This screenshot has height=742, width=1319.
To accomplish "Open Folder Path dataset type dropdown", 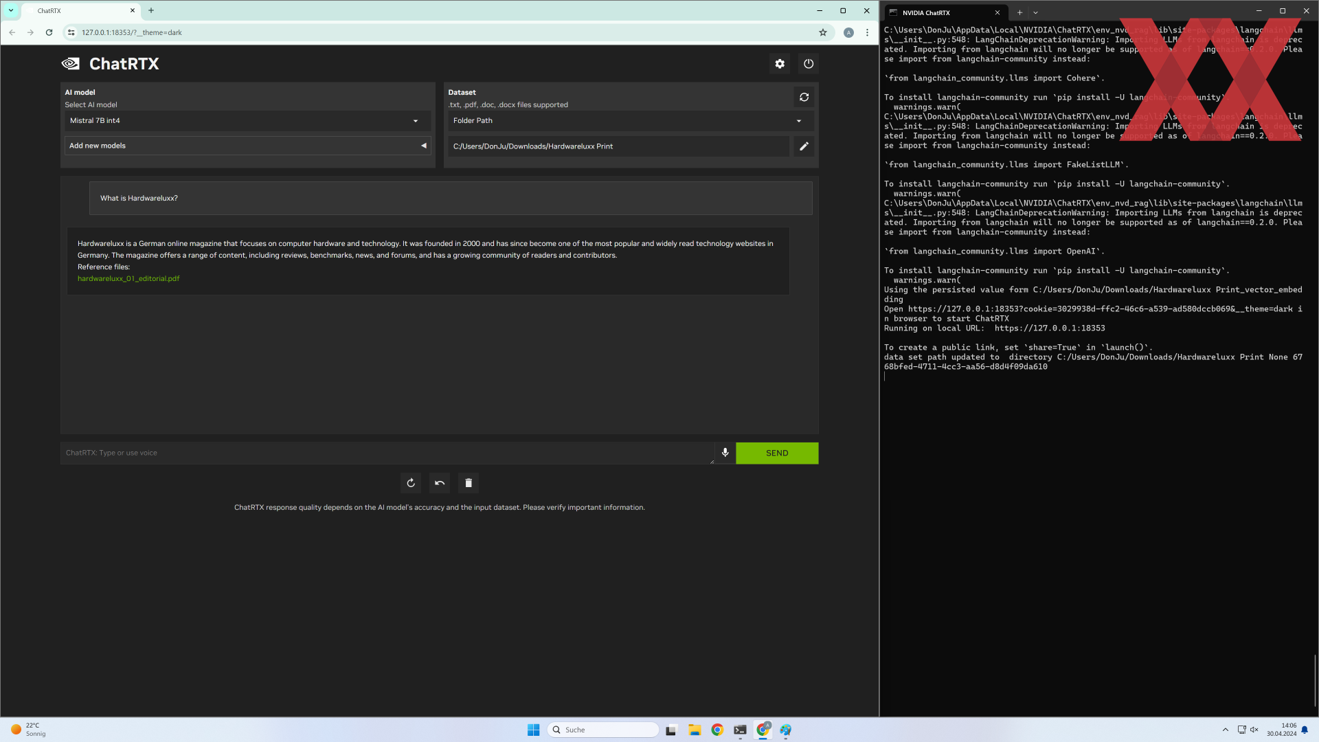I will [631, 121].
